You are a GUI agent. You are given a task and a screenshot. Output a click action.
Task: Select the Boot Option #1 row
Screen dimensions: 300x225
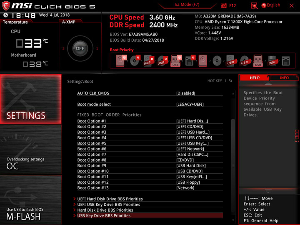(150, 121)
